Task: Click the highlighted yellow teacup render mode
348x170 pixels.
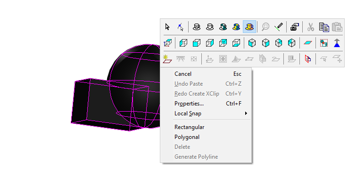Action: click(249, 27)
